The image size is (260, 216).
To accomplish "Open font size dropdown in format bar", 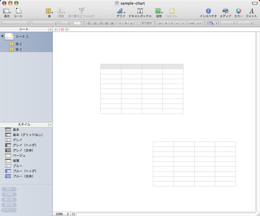I will (65, 23).
